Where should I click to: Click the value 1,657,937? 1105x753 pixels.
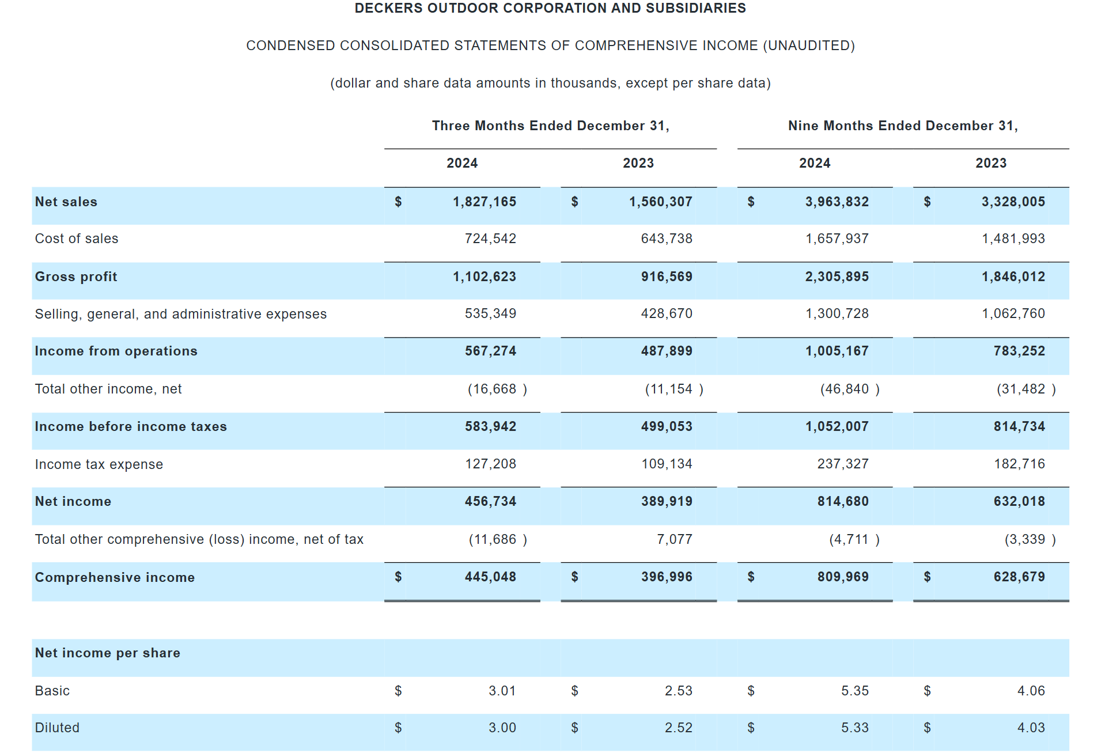(837, 239)
